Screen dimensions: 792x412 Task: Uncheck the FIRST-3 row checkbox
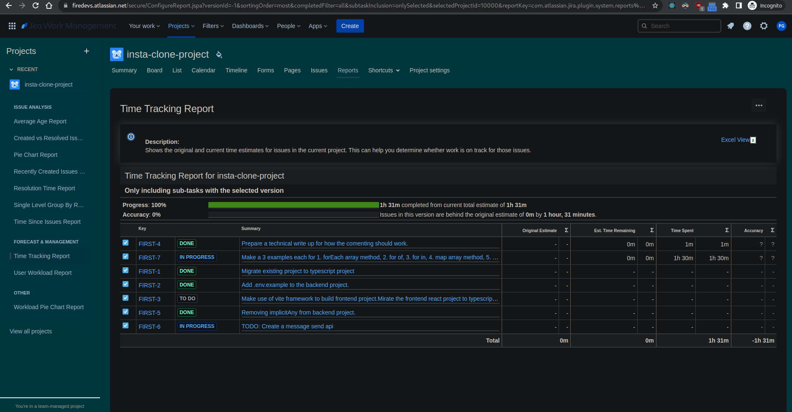126,298
